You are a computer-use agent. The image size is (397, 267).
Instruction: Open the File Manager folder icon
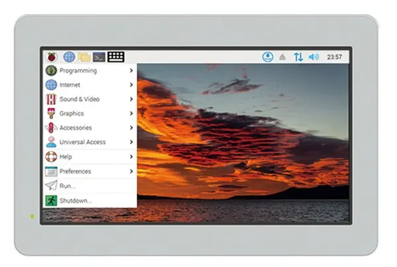tap(84, 57)
